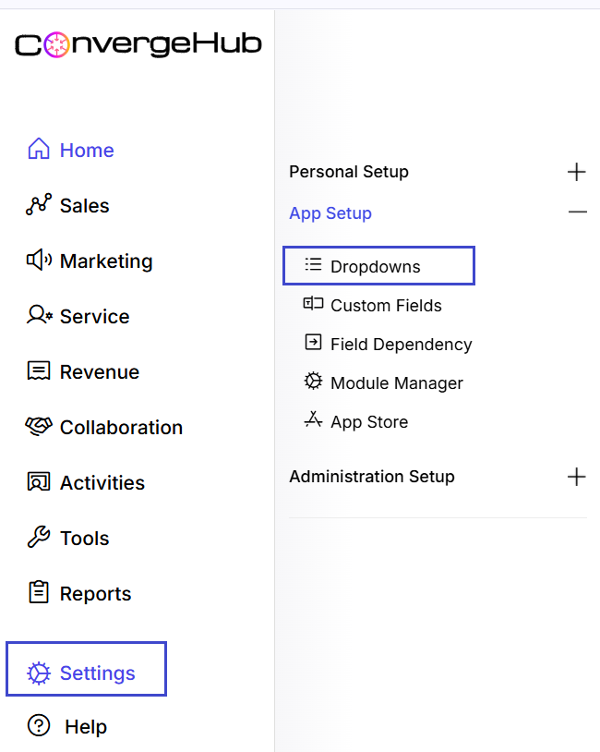Viewport: 600px width, 752px height.
Task: Open the App Store entry
Action: click(355, 421)
